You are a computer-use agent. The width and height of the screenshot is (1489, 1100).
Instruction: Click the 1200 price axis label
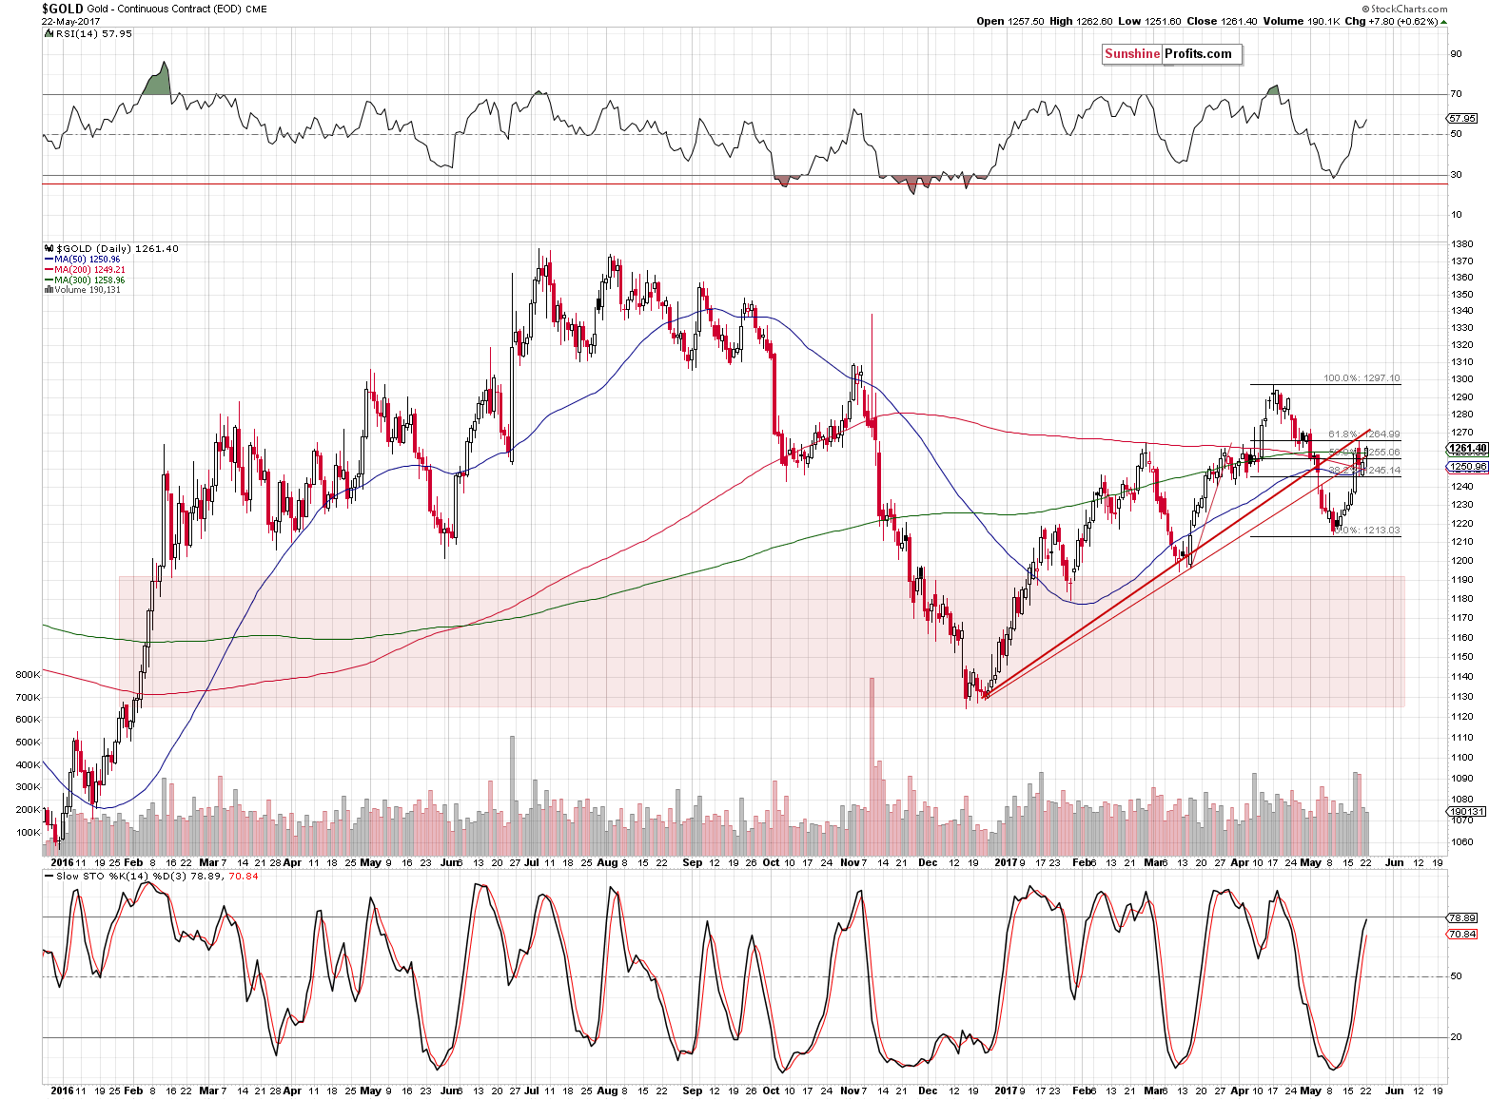tap(1462, 561)
